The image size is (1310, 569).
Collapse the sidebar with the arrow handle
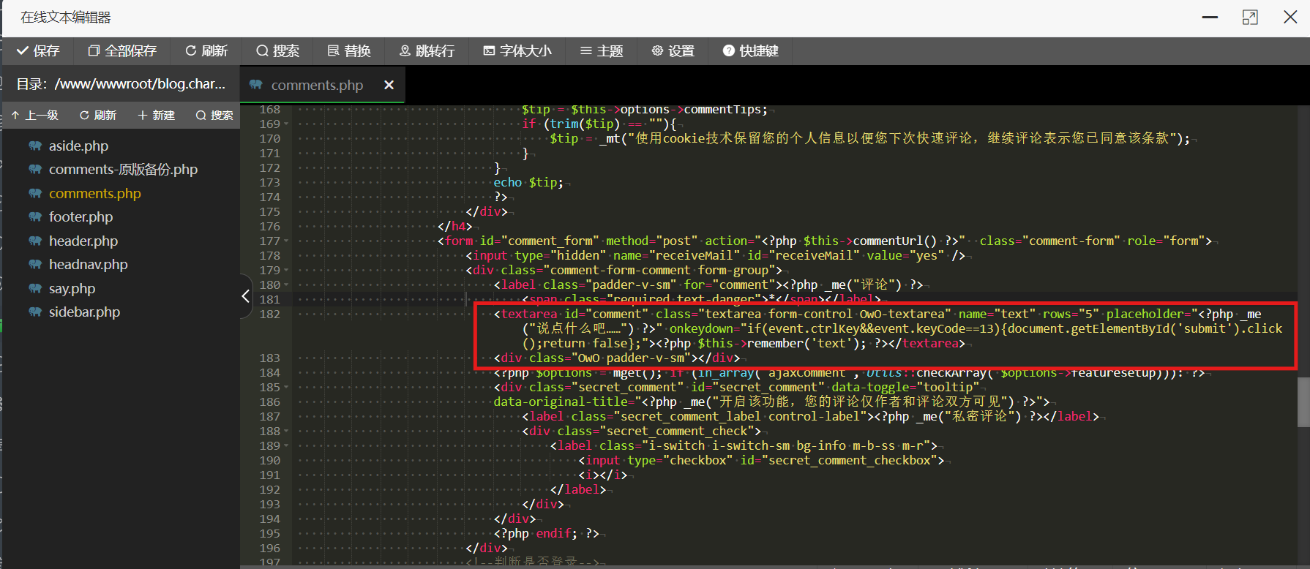[x=246, y=296]
